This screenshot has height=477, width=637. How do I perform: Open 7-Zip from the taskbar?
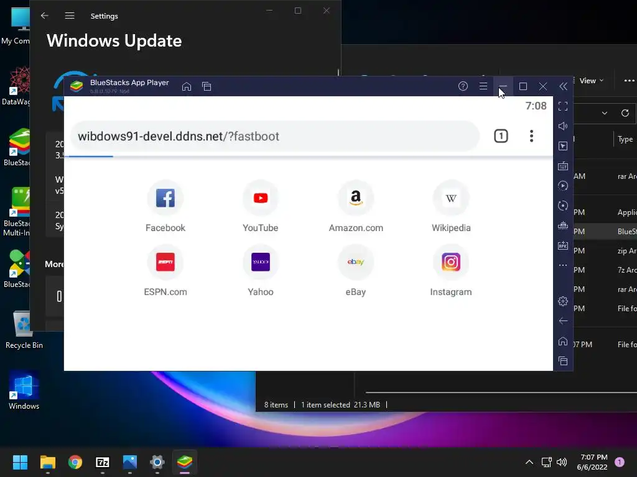103,462
